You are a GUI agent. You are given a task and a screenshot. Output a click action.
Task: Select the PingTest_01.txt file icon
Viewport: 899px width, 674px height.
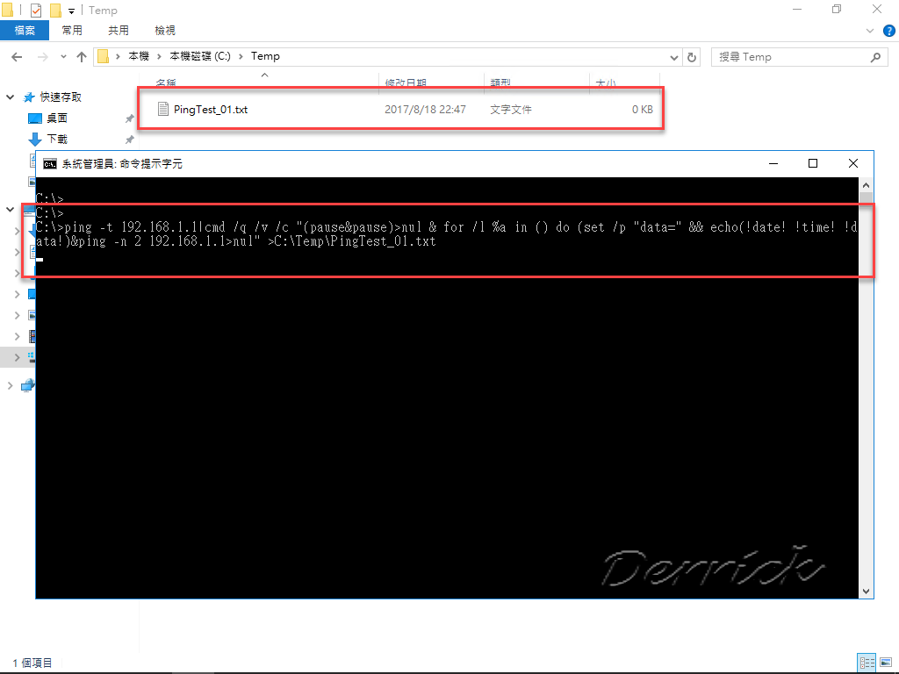(x=162, y=109)
